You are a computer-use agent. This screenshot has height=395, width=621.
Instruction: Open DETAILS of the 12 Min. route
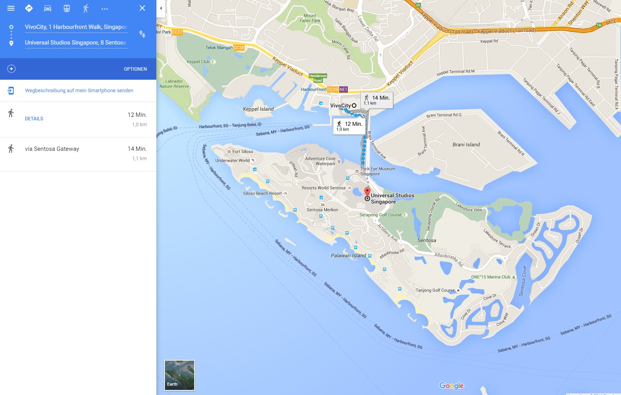[34, 119]
